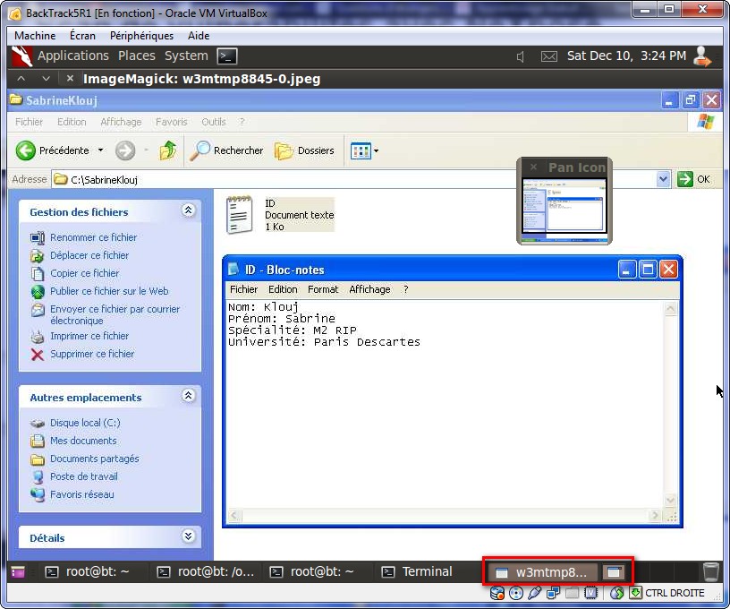Click the printer icon beside Imprimer ce fichier

38,336
